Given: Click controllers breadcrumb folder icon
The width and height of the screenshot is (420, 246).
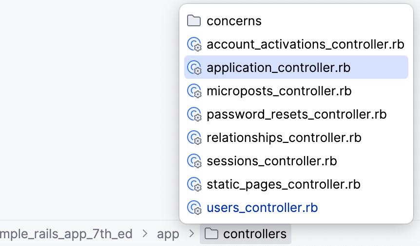Looking at the screenshot, I should [211, 234].
